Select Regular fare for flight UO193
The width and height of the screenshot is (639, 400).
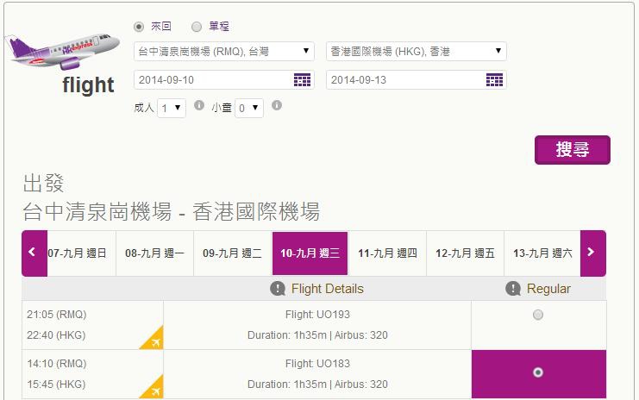(x=538, y=315)
